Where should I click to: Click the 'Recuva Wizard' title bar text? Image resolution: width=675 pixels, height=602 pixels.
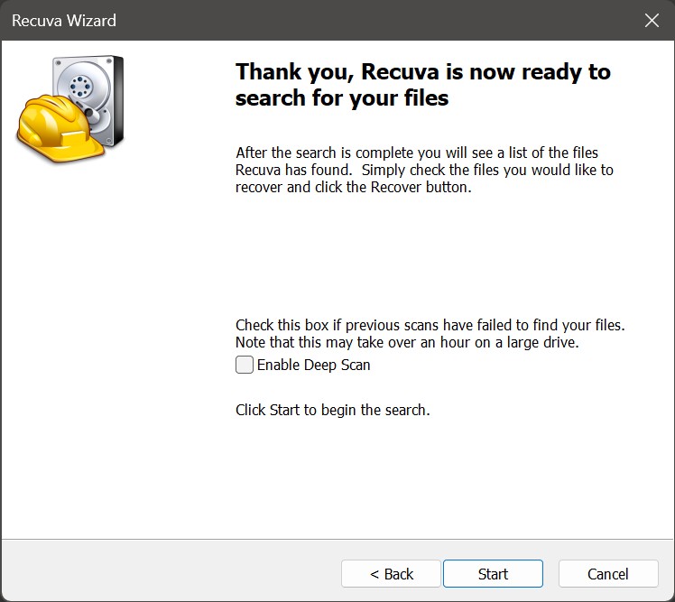point(63,20)
